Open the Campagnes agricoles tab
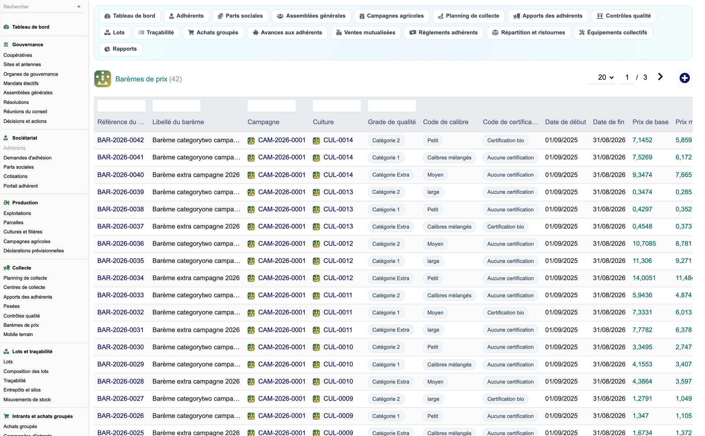Viewport: 705px width, 436px height. (x=392, y=16)
